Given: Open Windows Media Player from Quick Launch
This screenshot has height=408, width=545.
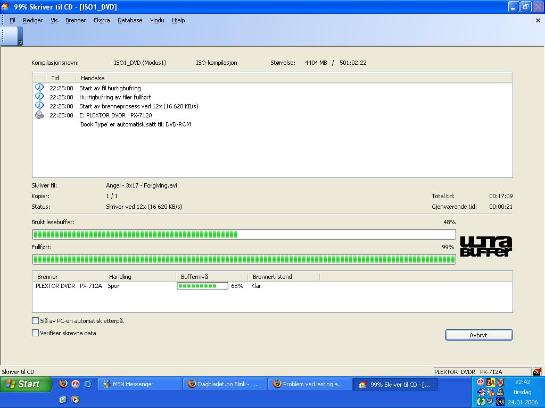Looking at the screenshot, I should click(x=75, y=399).
